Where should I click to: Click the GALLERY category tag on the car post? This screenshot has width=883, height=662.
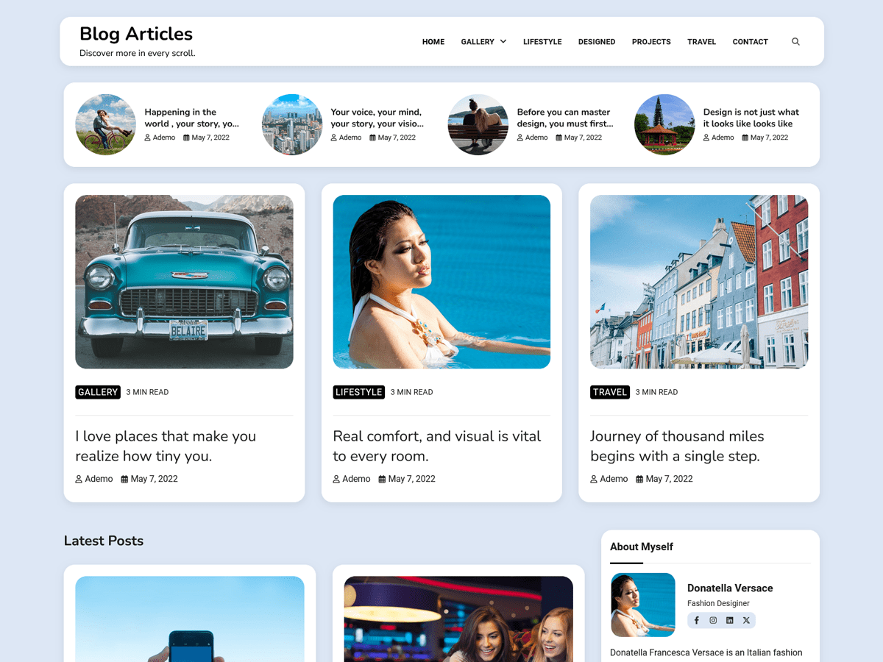(97, 392)
